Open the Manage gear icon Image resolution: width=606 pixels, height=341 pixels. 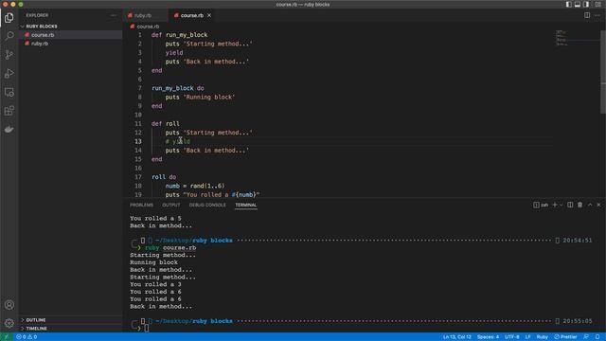coord(9,323)
